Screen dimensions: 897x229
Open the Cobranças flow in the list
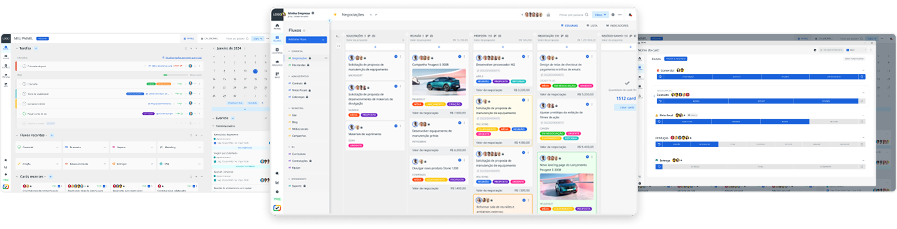299,97
